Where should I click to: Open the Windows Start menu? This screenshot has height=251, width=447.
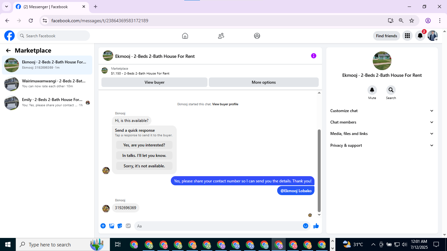click(8, 244)
